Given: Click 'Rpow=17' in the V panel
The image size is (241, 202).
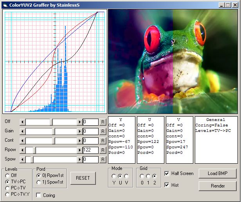Looking at the screenshot, I should click(176, 142).
